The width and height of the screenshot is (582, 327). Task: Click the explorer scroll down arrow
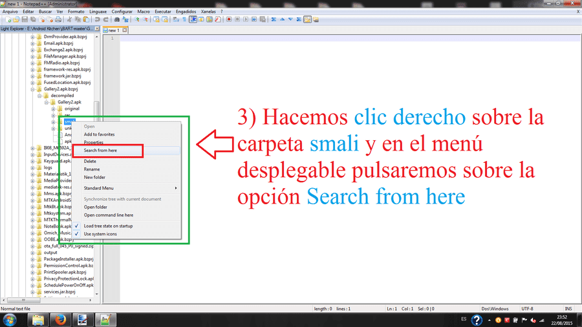point(97,295)
